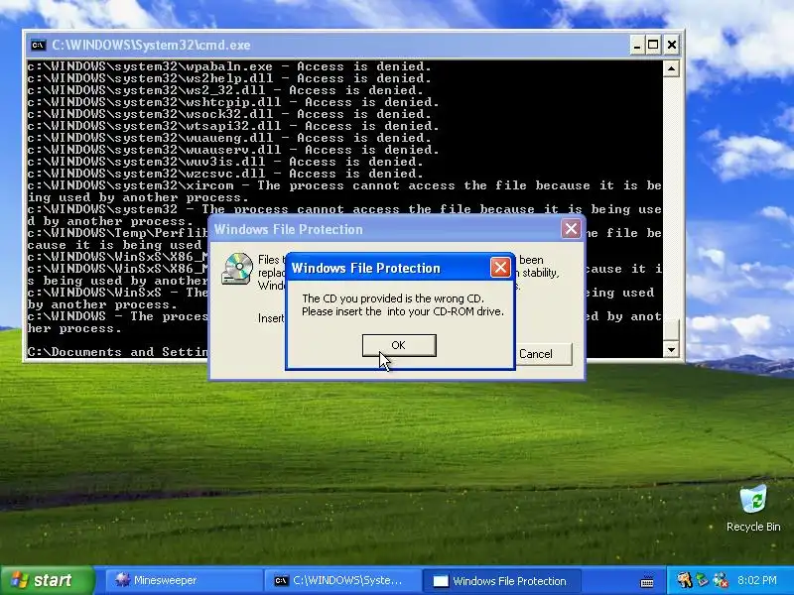This screenshot has width=794, height=595.
Task: Click scroll down arrow in cmd window
Action: pos(671,349)
